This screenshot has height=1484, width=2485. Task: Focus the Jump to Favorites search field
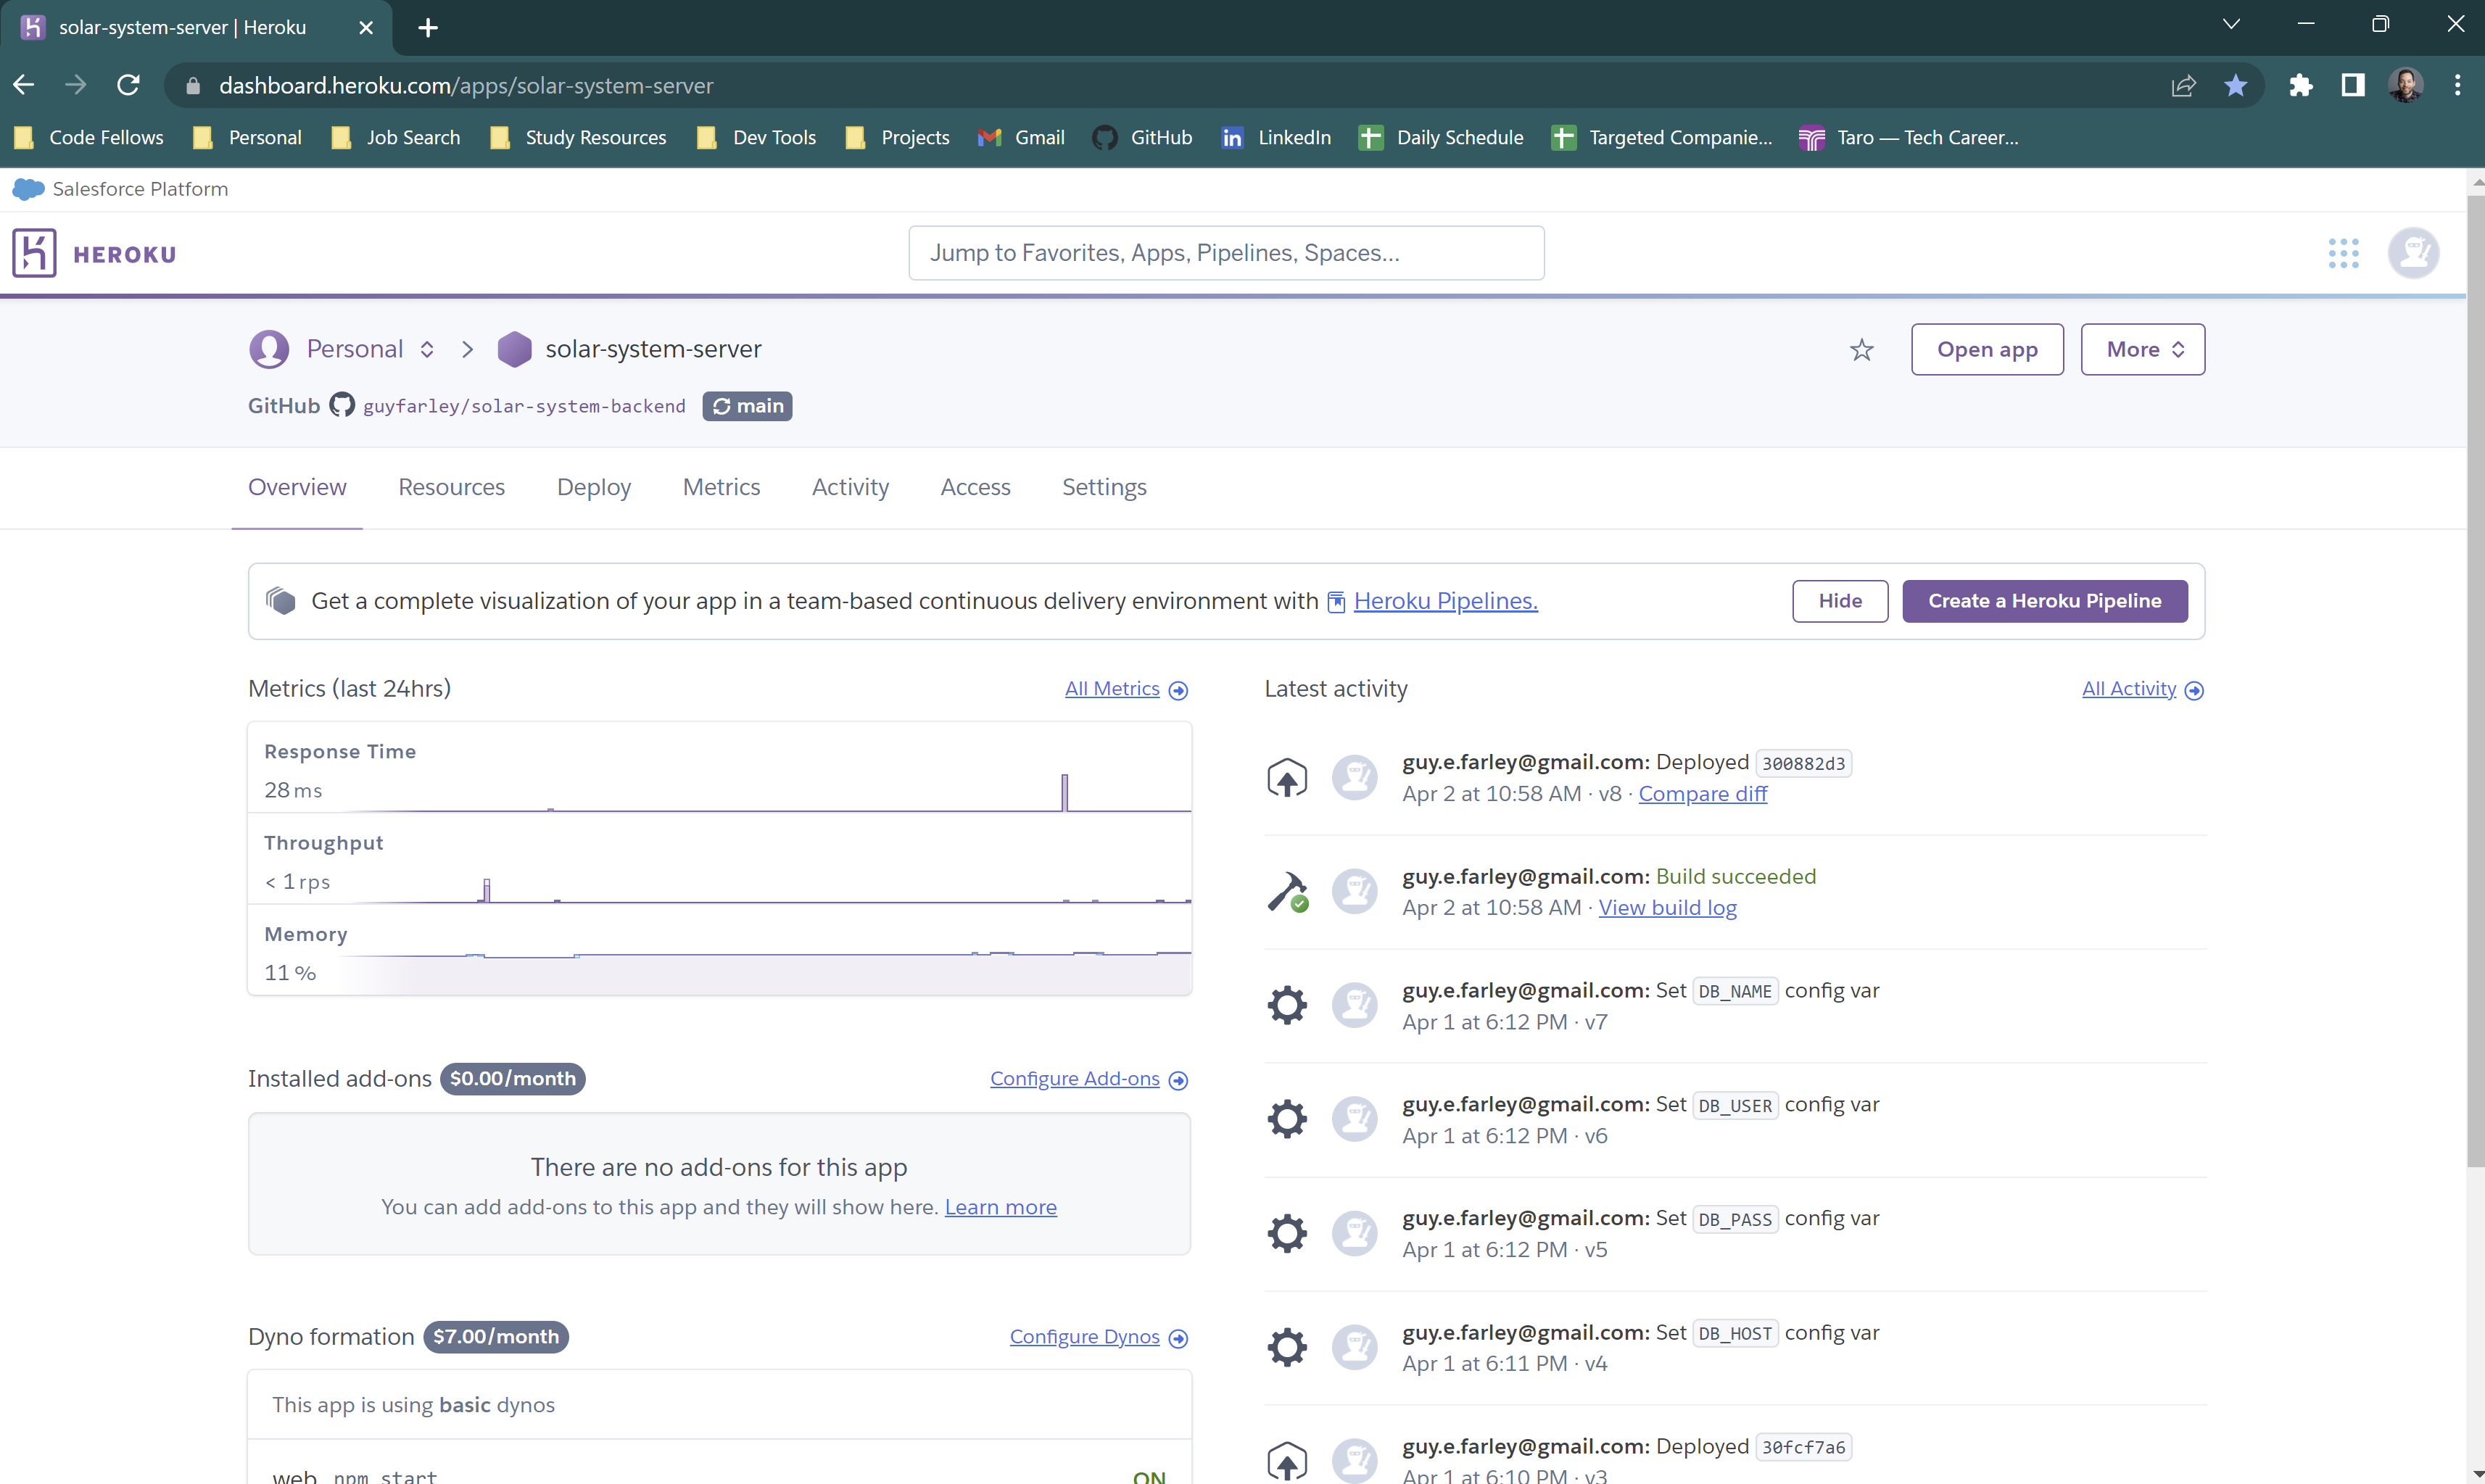coord(1226,253)
